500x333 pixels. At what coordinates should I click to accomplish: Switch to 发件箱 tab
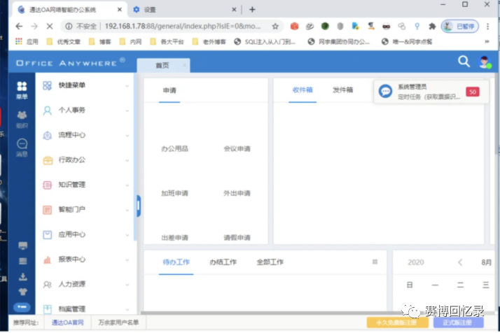tap(343, 90)
